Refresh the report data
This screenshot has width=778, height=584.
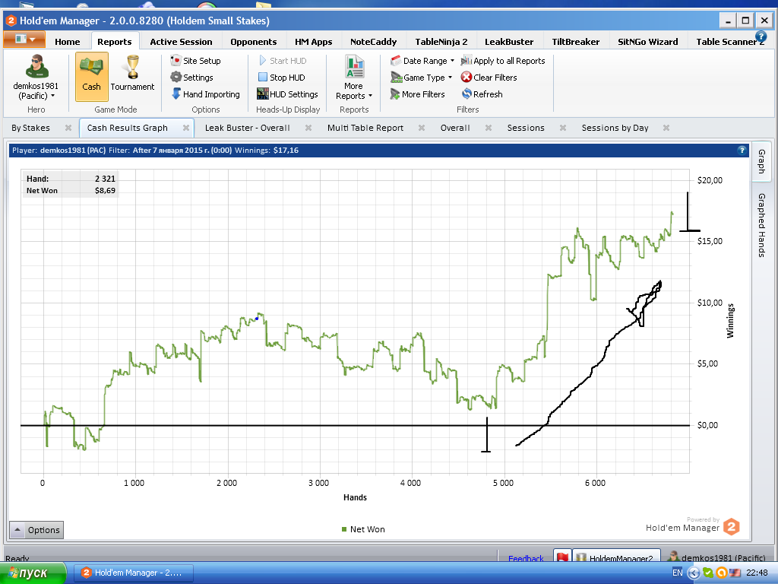(482, 94)
